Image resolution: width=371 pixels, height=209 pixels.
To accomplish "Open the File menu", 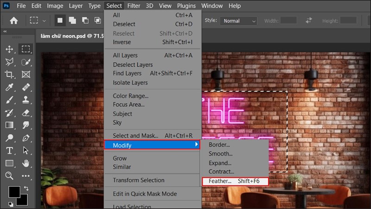I will coord(21,6).
